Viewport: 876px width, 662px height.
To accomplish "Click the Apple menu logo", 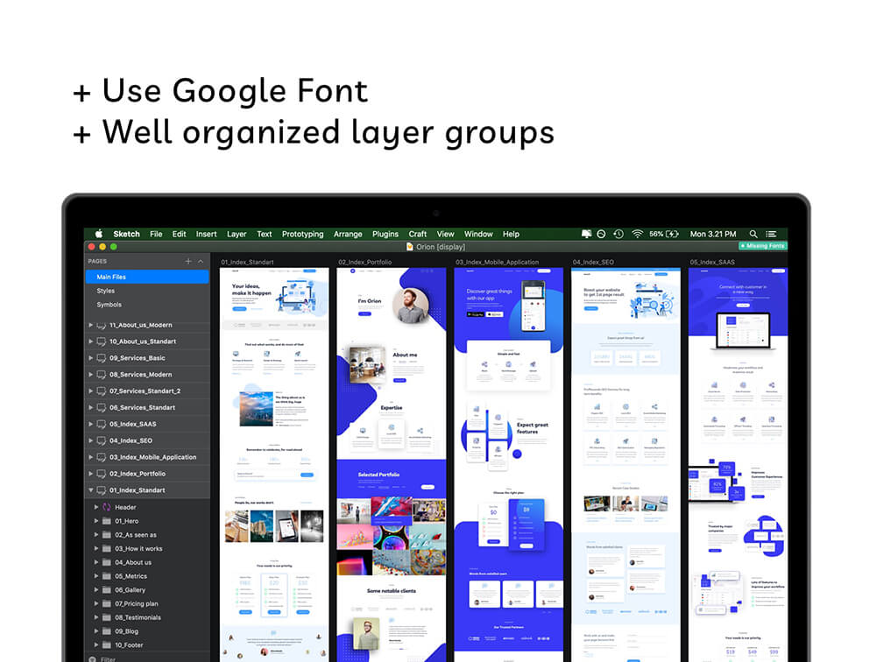I will (99, 234).
